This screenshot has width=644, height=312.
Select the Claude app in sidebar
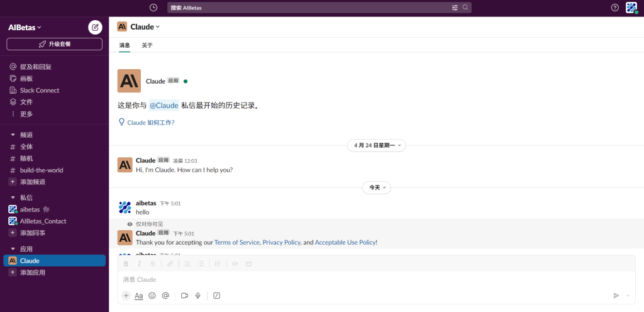click(x=54, y=260)
